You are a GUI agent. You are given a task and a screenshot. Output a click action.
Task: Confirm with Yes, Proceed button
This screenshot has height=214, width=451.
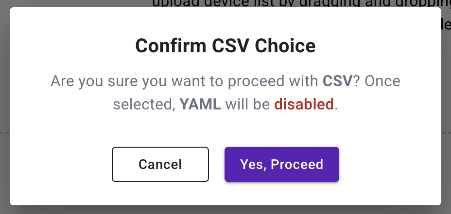(281, 164)
